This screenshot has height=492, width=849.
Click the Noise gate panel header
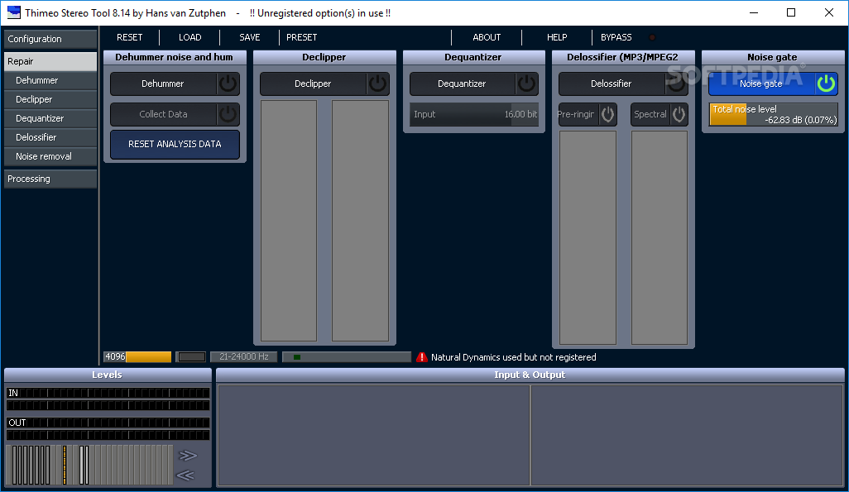click(x=773, y=57)
